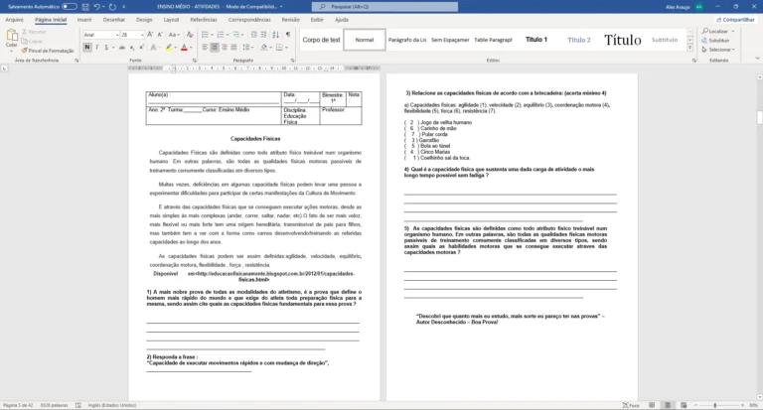The width and height of the screenshot is (763, 410).
Task: Toggle strikethrough formatting
Action: click(x=121, y=48)
